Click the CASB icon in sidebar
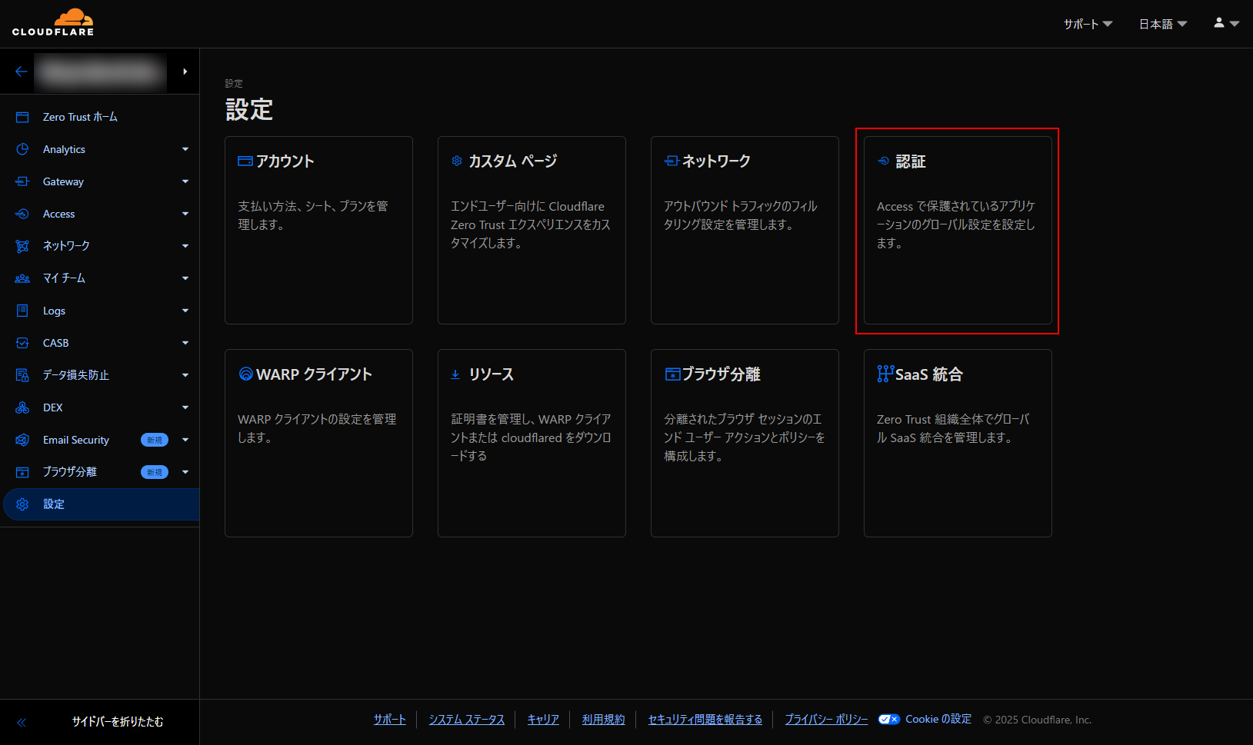 (x=22, y=343)
